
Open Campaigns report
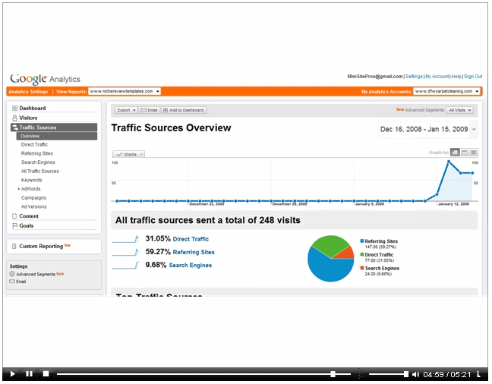coord(33,198)
